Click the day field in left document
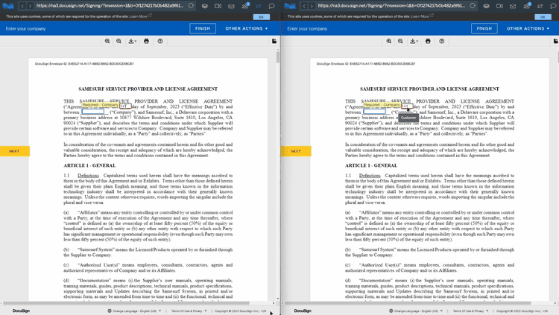Image resolution: width=559 pixels, height=315 pixels. 125,106
